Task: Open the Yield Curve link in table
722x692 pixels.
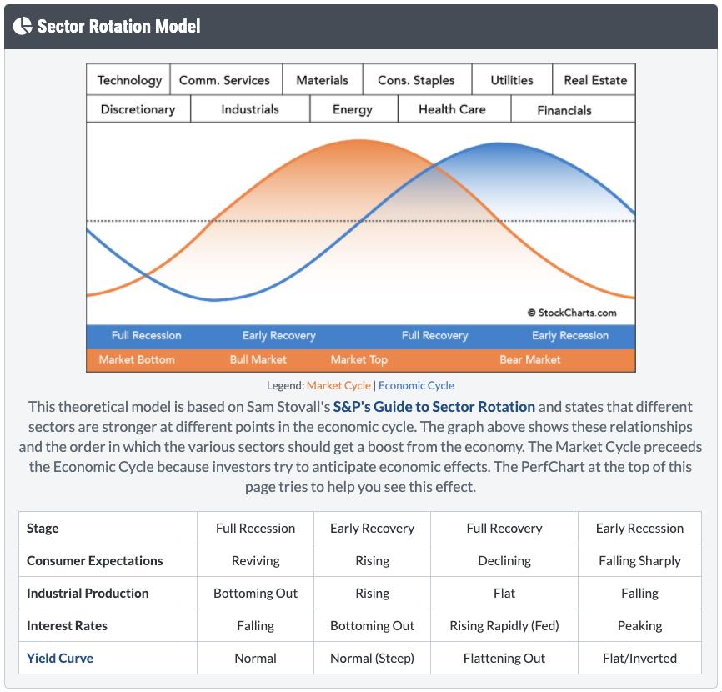Action: 60,658
